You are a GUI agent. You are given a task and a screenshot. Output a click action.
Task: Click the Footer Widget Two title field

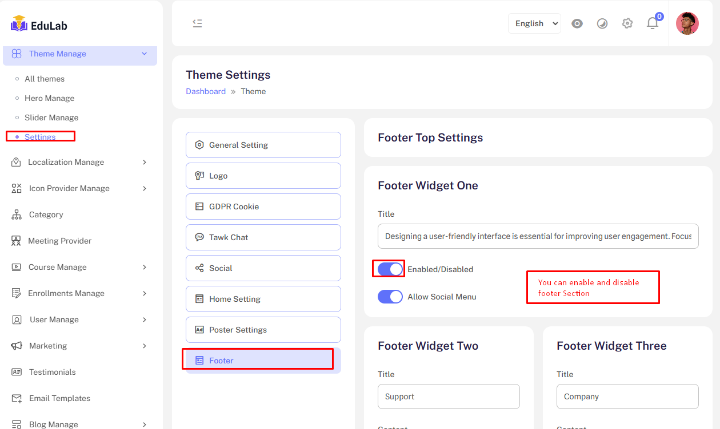[x=449, y=396]
